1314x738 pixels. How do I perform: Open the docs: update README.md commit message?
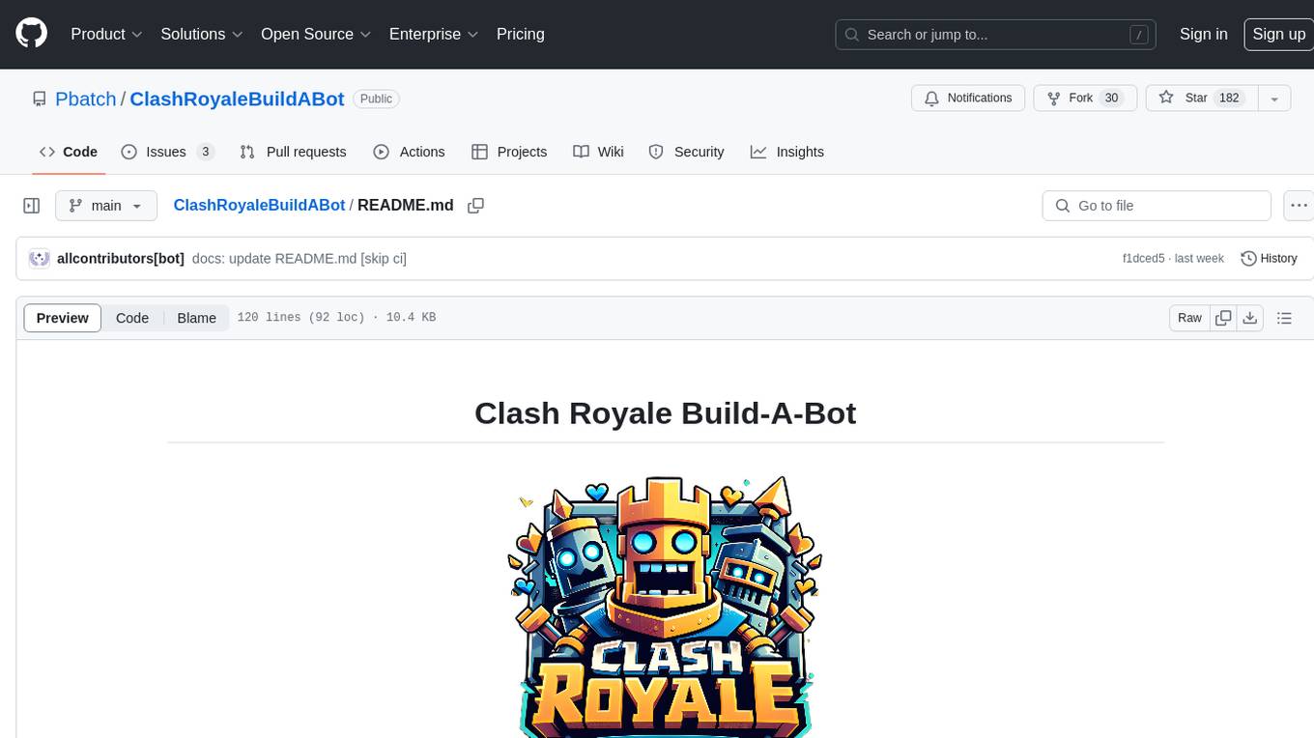tap(300, 258)
